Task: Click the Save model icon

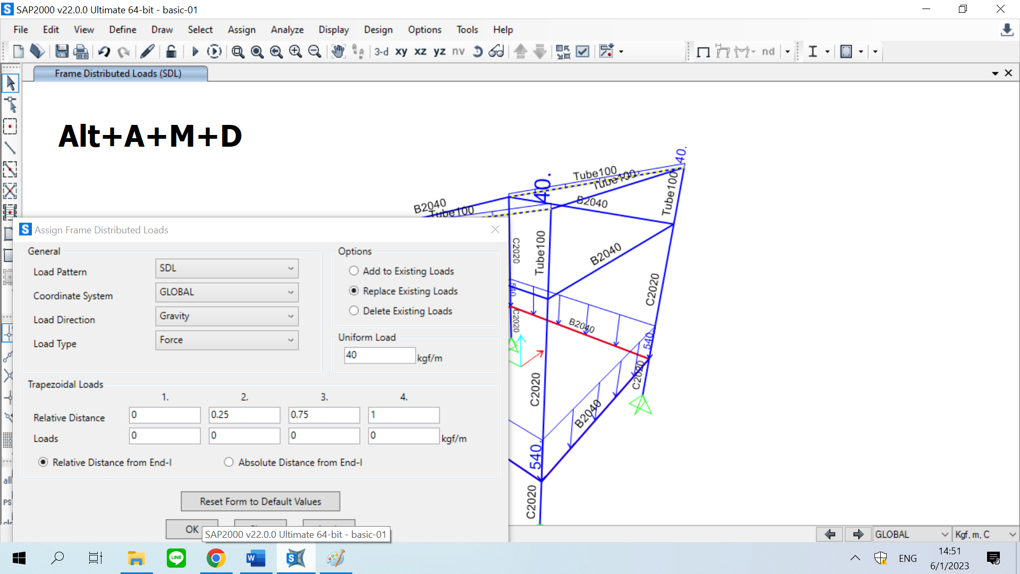Action: (62, 52)
